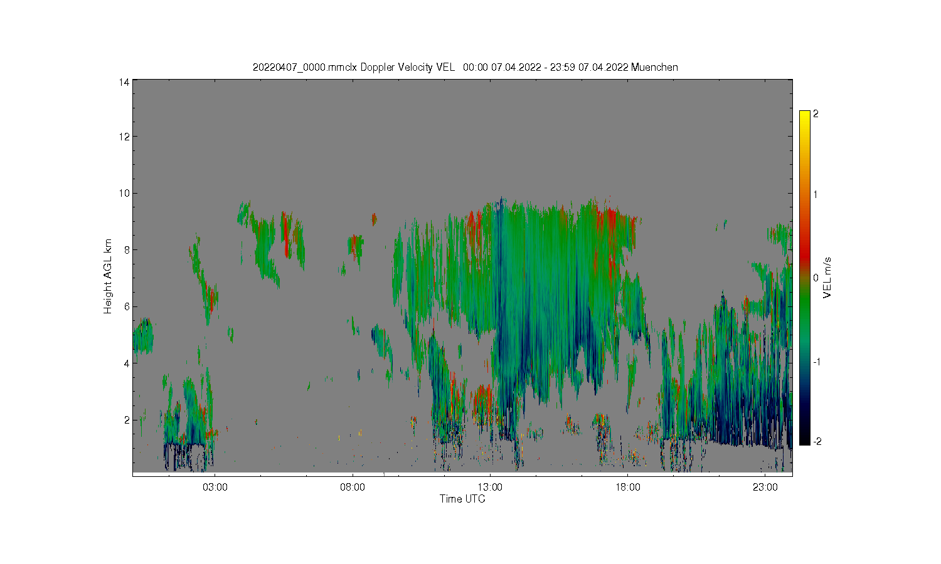The height and width of the screenshot is (564, 941).
Task: Click the "23:00" time tick label
Action: [x=765, y=487]
